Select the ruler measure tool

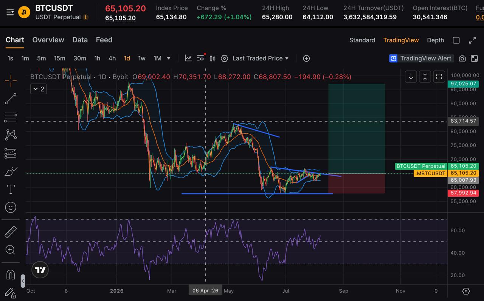point(11,232)
